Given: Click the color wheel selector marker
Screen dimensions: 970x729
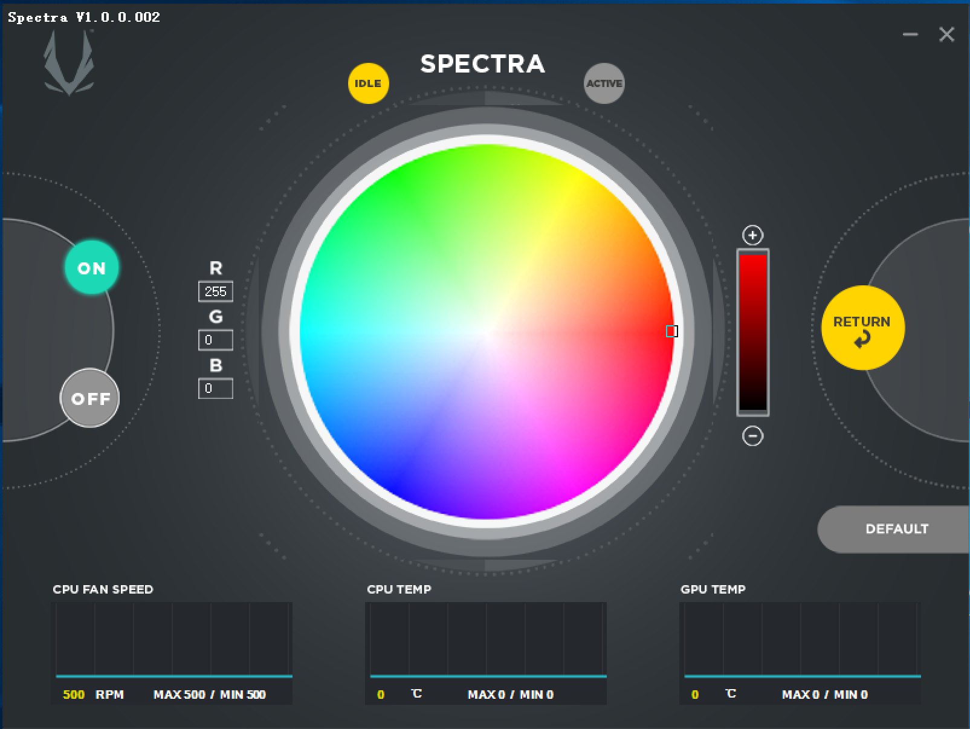Looking at the screenshot, I should click(671, 331).
